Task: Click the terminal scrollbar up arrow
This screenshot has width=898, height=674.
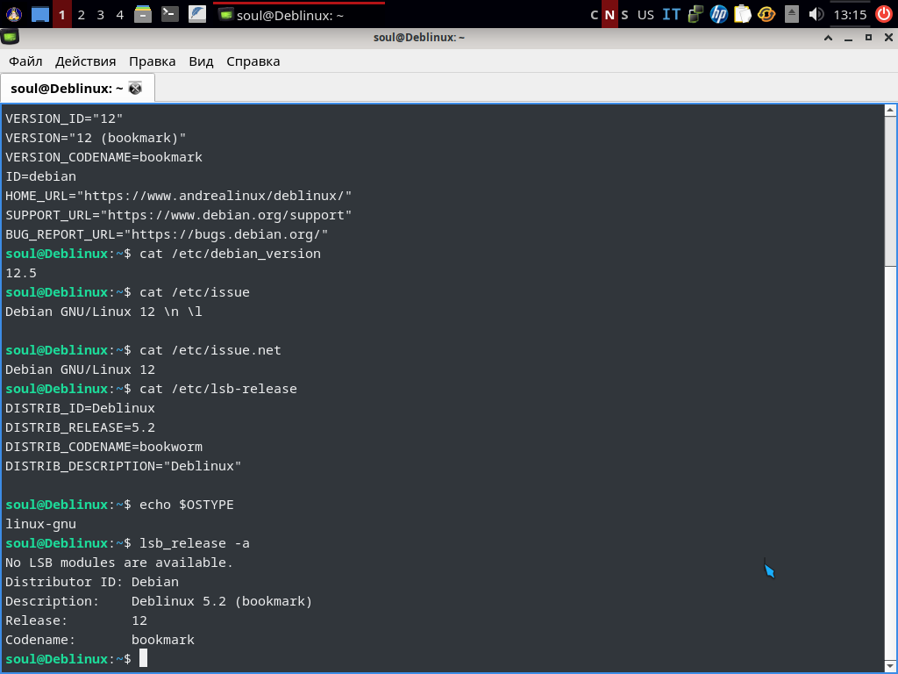Action: click(890, 110)
